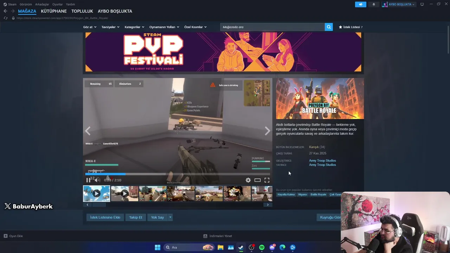Open the TOPLULUK tab
This screenshot has height=253, width=450.
point(82,11)
